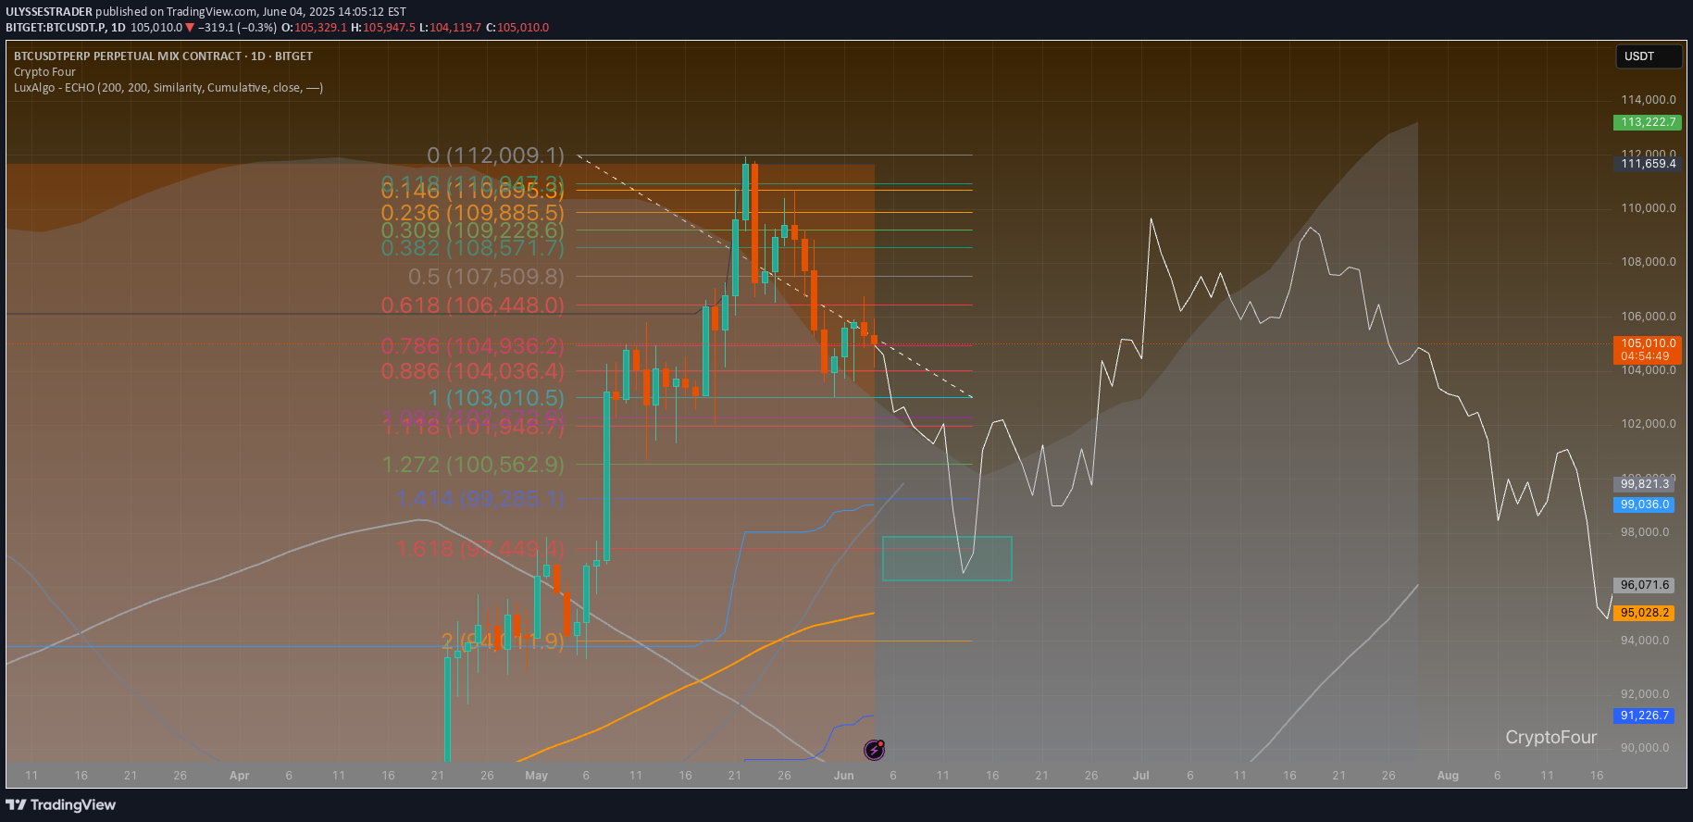Select the USDT currency label

(x=1648, y=56)
